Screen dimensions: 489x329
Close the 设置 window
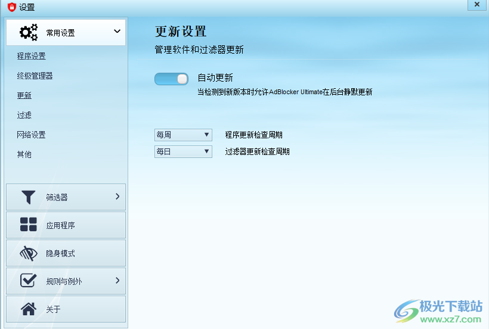[477, 5]
